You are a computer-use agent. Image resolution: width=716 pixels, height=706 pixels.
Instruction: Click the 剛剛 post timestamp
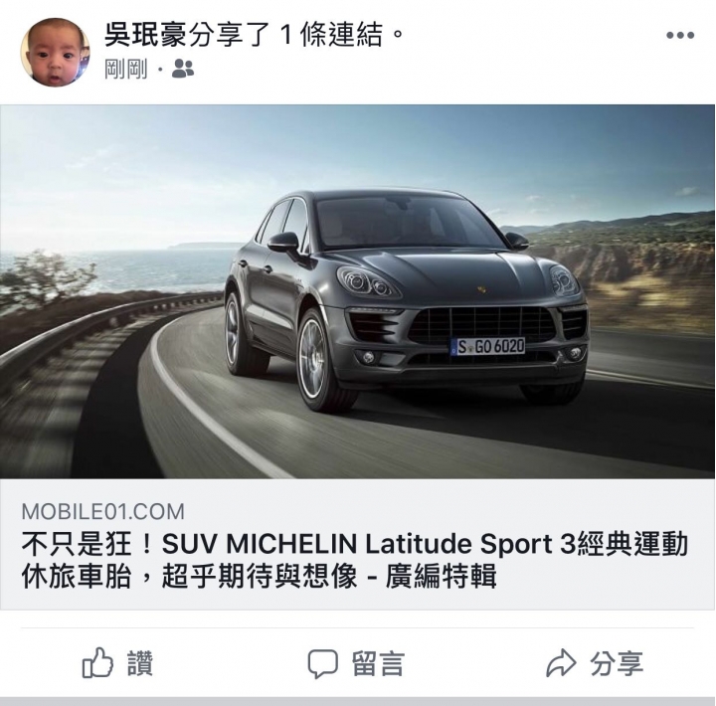pyautogui.click(x=126, y=69)
